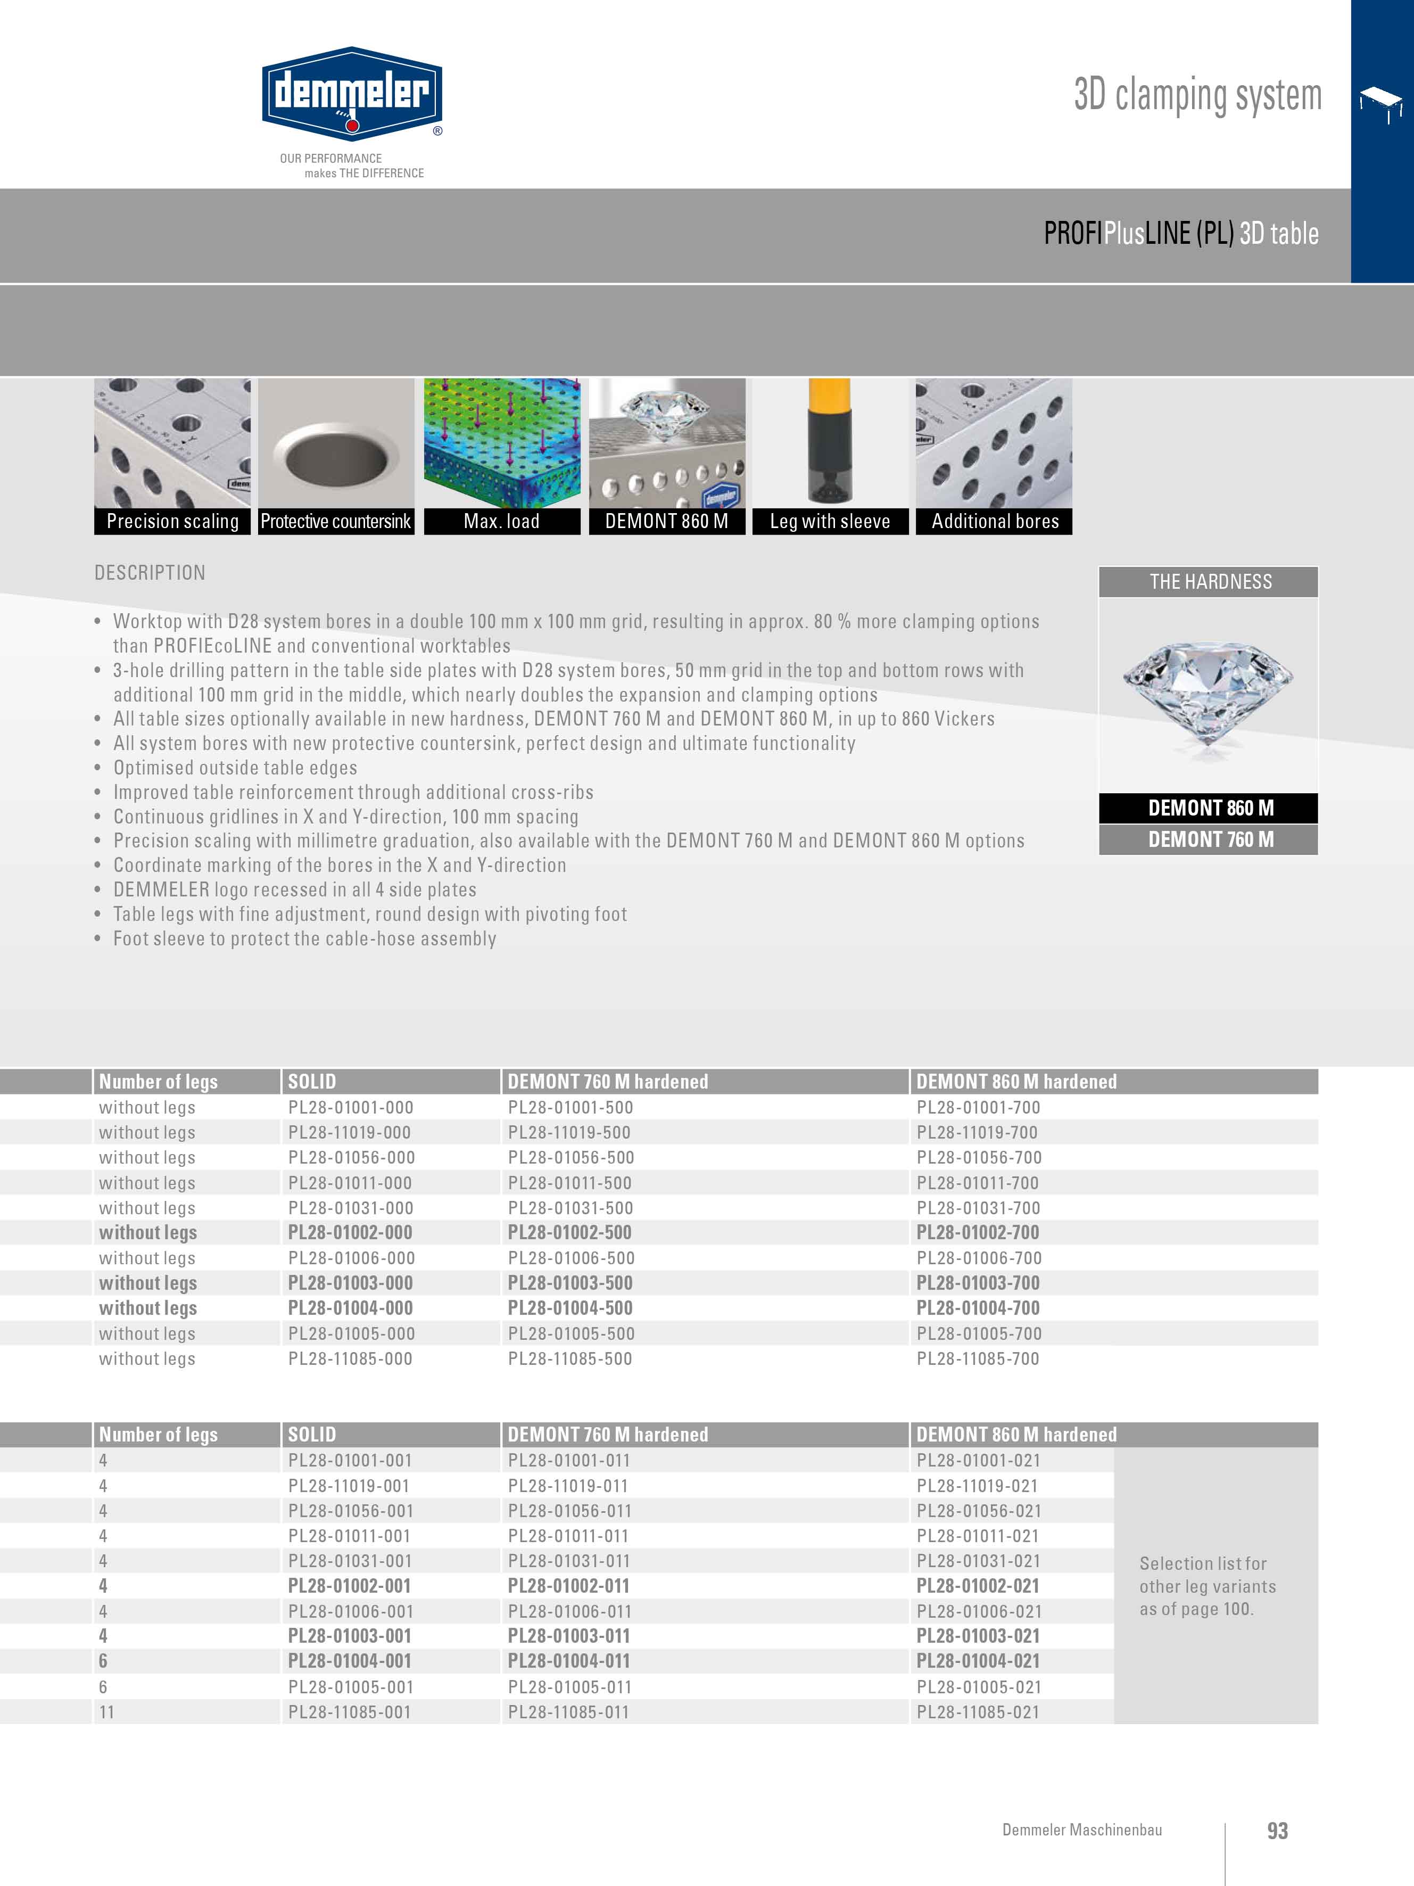Select the grey DEMONT 760 M label
Image resolution: width=1414 pixels, height=1886 pixels.
coord(1209,840)
